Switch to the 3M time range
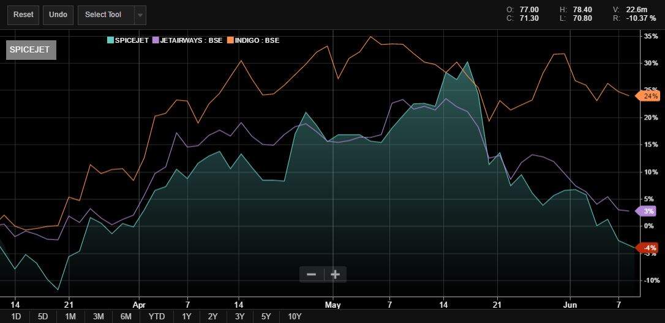The height and width of the screenshot is (323, 665). coord(99,317)
